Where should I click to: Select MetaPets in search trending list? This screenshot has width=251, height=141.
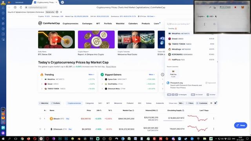(x=191, y=34)
